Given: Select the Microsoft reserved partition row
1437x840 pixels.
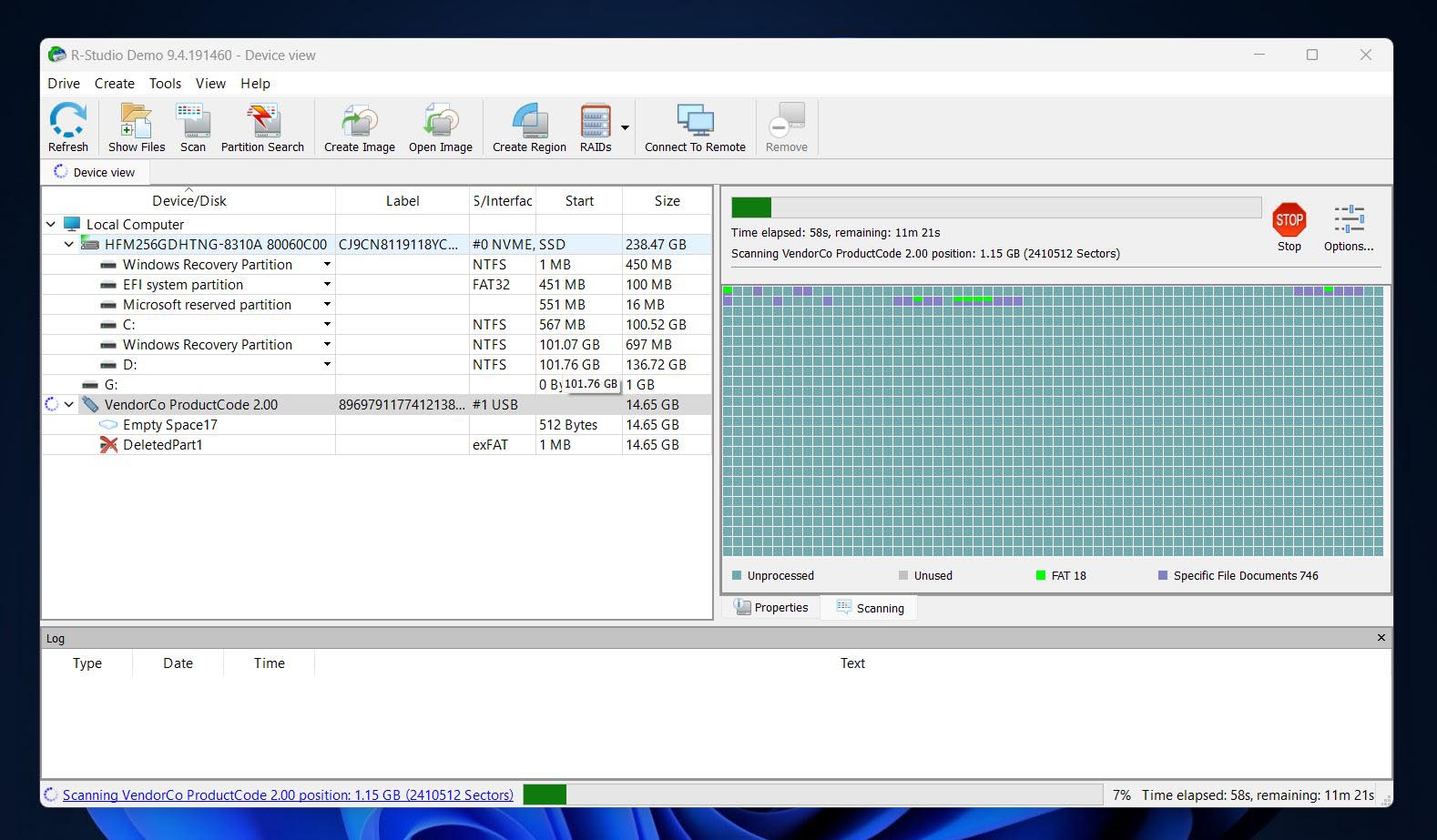Looking at the screenshot, I should [x=376, y=305].
